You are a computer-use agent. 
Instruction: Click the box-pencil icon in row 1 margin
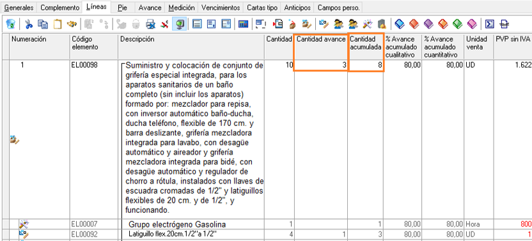click(15, 139)
